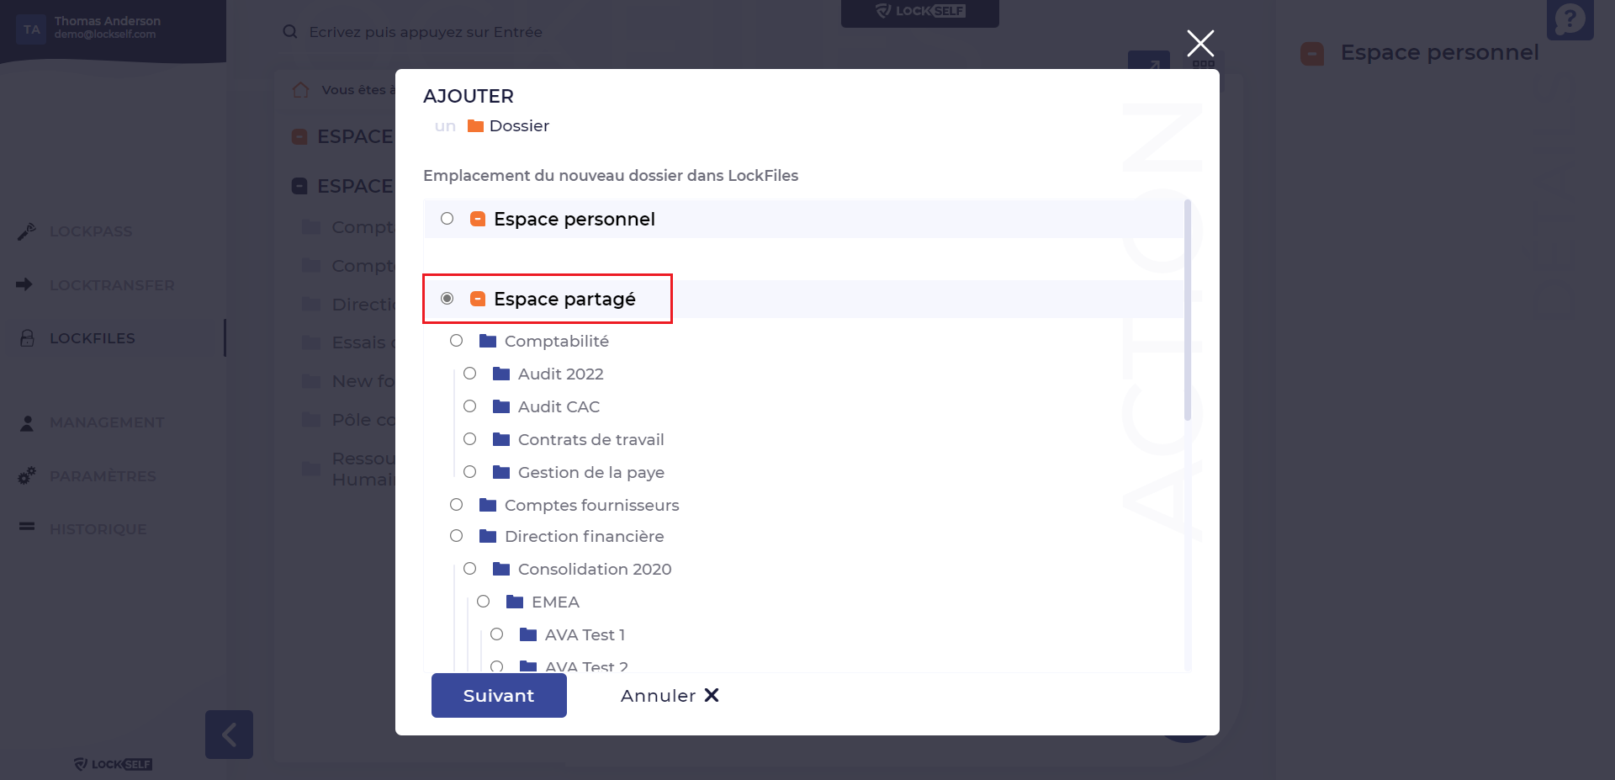Viewport: 1615px width, 780px height.
Task: Choose the Audit 2022 radio button
Action: tap(470, 374)
